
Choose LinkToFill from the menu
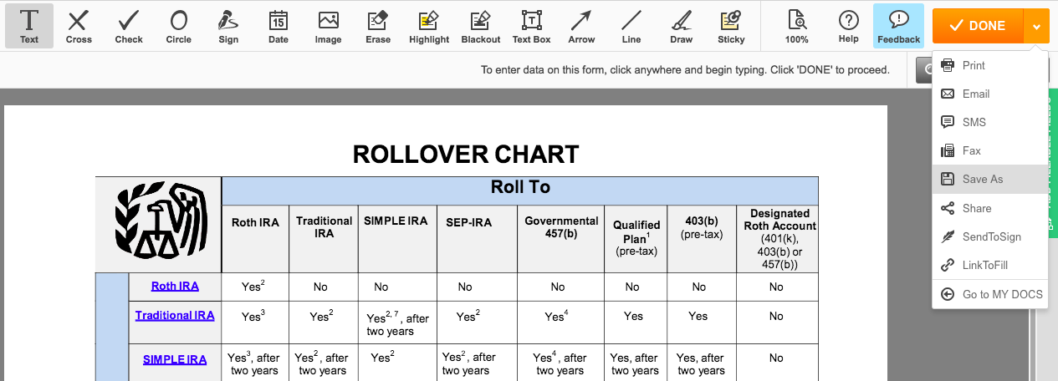tap(990, 265)
